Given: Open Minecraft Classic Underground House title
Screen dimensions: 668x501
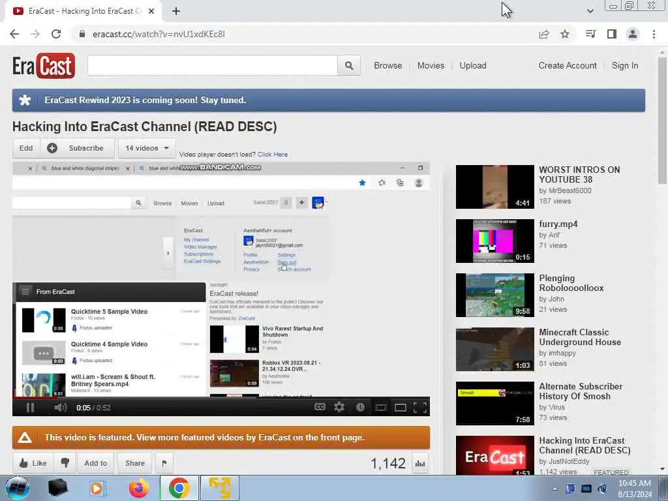Looking at the screenshot, I should (x=580, y=337).
